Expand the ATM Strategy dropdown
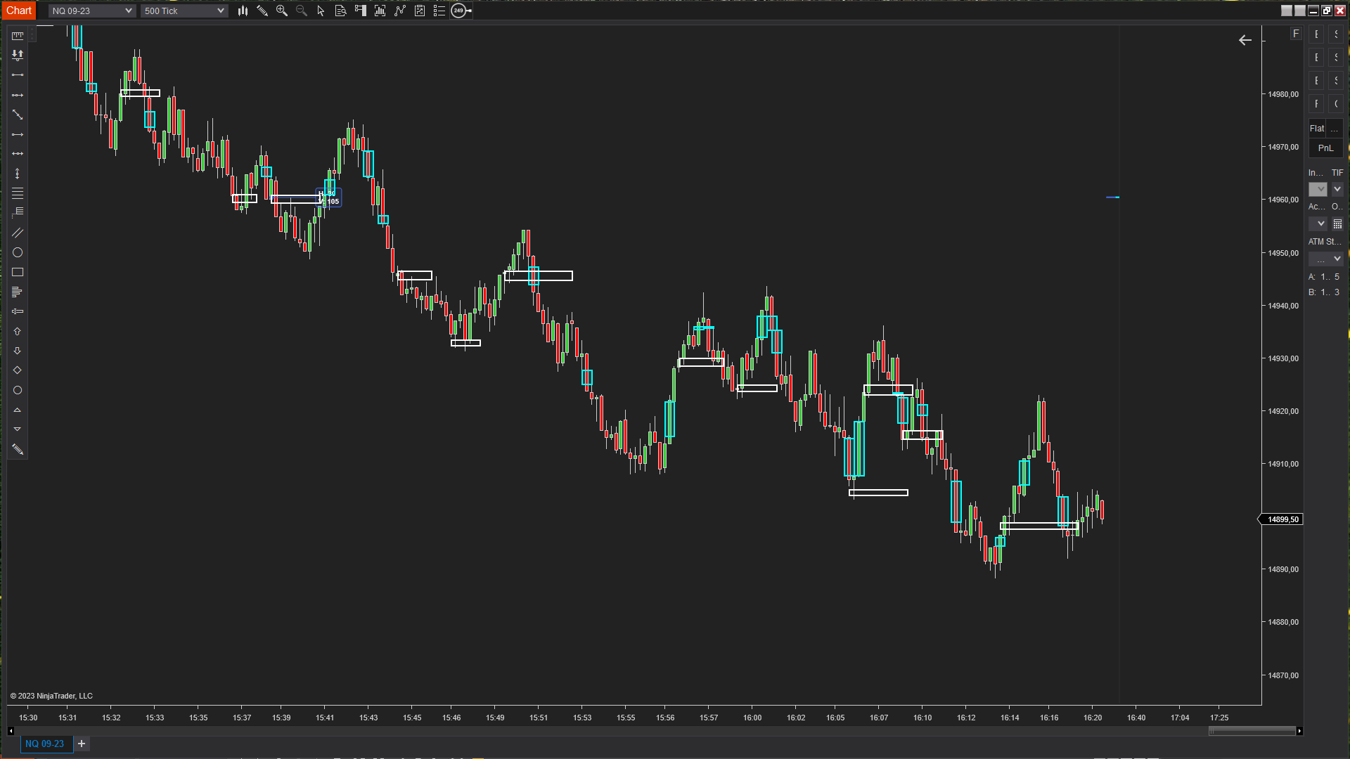 point(1326,259)
